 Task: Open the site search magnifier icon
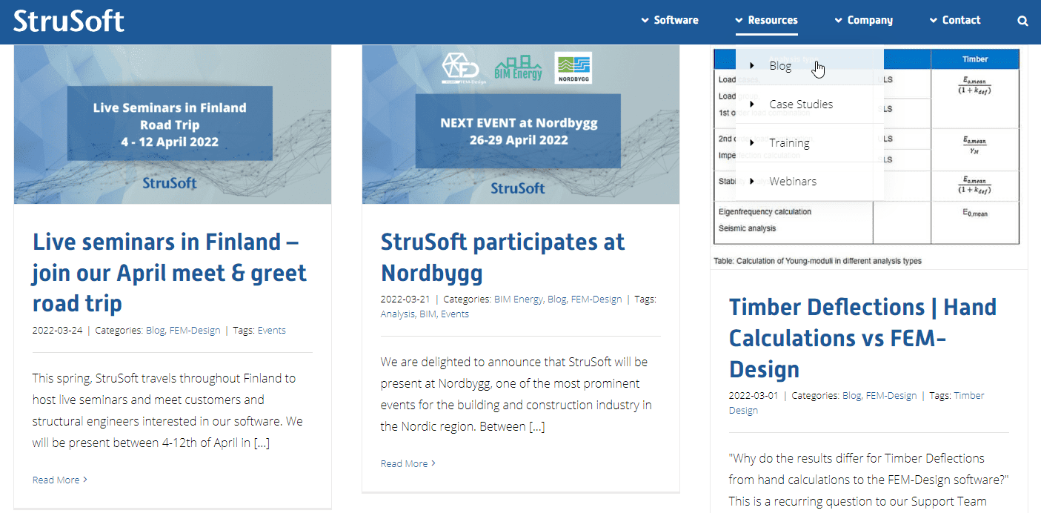tap(1022, 21)
